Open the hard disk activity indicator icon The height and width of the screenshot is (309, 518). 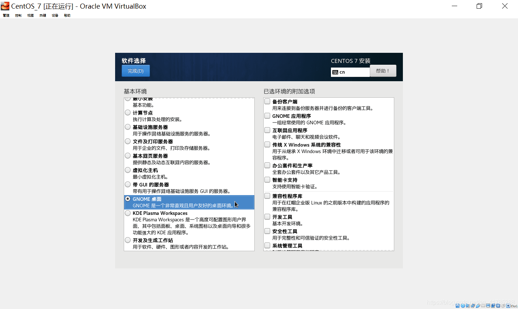coord(458,306)
